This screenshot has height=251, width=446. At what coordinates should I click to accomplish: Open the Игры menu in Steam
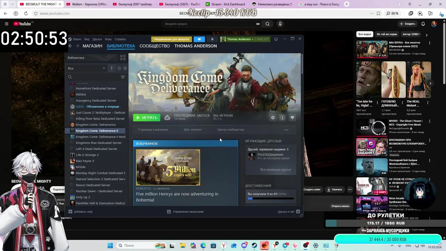[x=108, y=39]
